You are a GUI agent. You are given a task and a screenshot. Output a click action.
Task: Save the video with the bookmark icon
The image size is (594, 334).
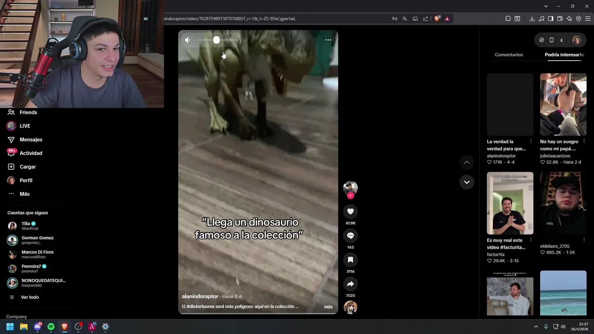click(350, 260)
